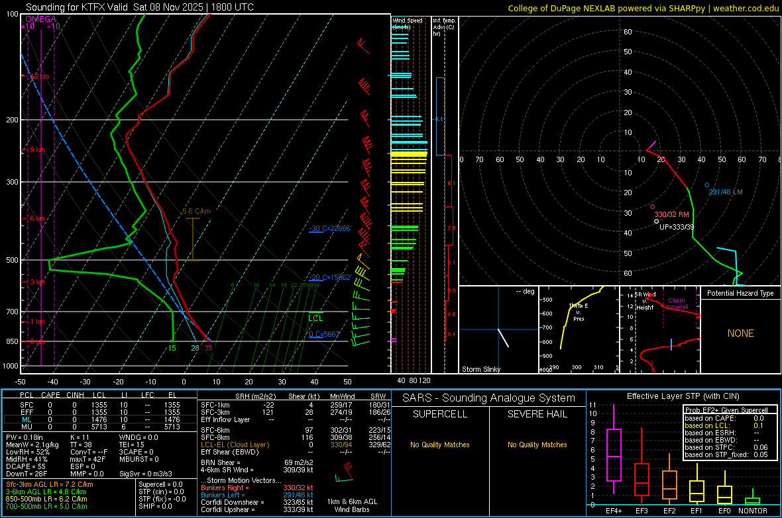This screenshot has height=518, width=782.
Task: Click 'No Quality Matches' under SEVERE HAIL
Action: pos(537,445)
